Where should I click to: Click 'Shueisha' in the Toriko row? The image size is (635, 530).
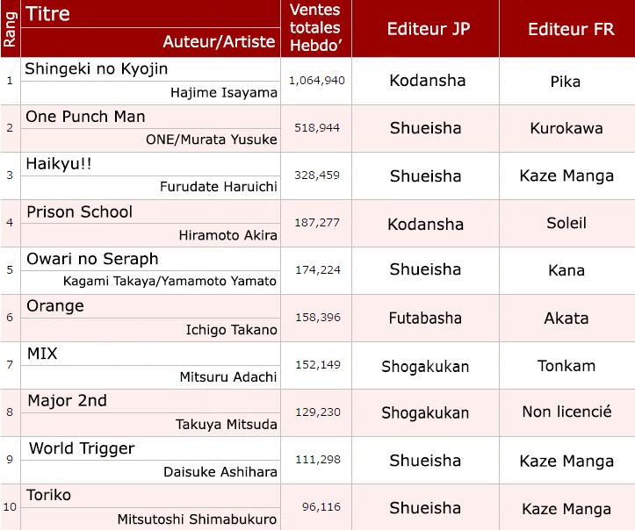pyautogui.click(x=425, y=508)
